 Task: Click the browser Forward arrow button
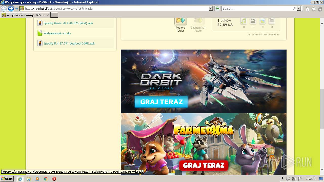(x=11, y=9)
